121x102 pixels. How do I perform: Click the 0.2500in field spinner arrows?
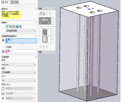tap(34, 98)
